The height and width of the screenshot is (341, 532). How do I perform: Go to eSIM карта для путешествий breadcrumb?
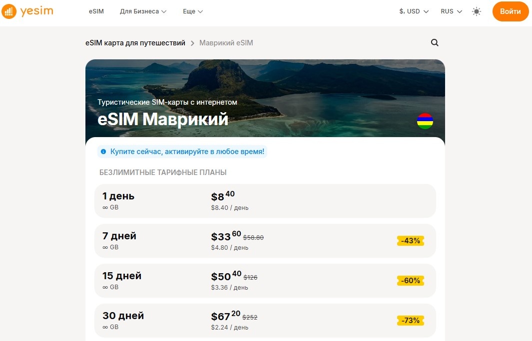pos(135,43)
